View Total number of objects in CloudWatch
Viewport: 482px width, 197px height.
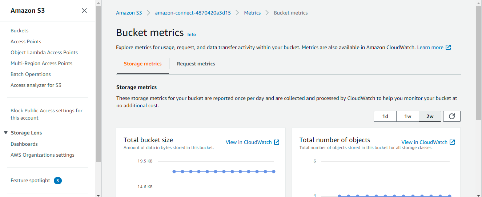[x=424, y=142]
